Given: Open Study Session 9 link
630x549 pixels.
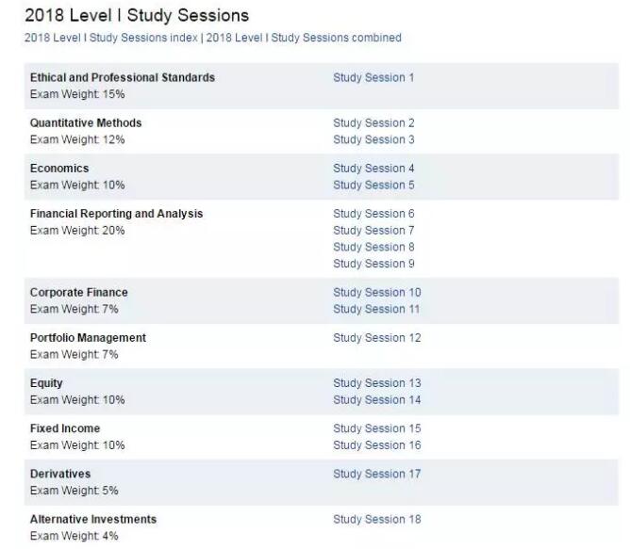Looking at the screenshot, I should tap(373, 264).
